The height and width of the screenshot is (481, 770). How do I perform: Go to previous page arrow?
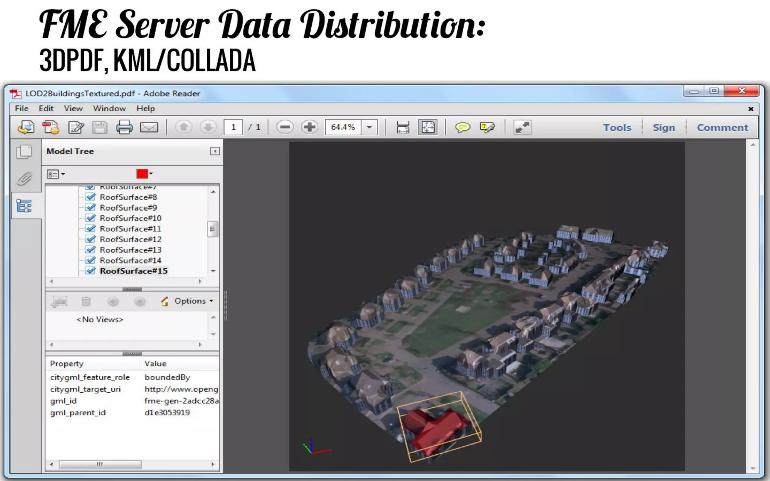tap(184, 127)
